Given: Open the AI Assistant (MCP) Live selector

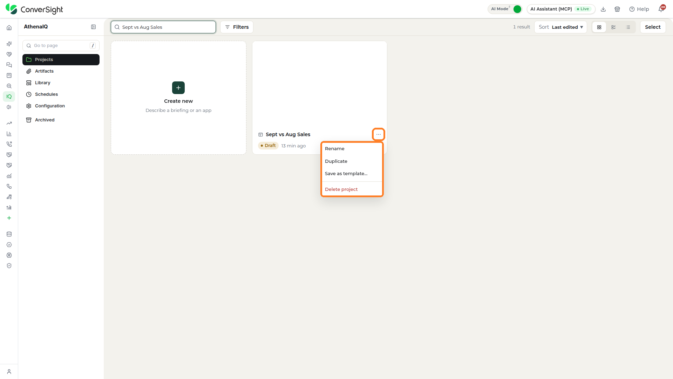Looking at the screenshot, I should [561, 9].
